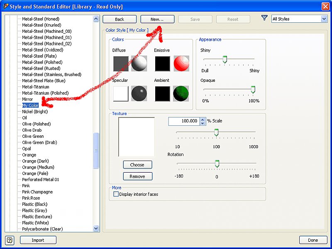This screenshot has height=249, width=332.
Task: Click scroll-up arrow of style list
Action: [x=96, y=19]
